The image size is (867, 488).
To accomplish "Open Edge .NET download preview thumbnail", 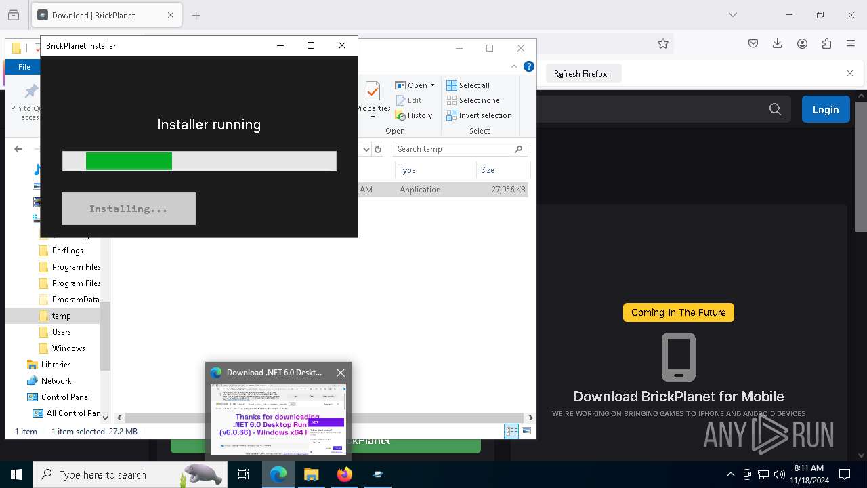I will pos(278,419).
